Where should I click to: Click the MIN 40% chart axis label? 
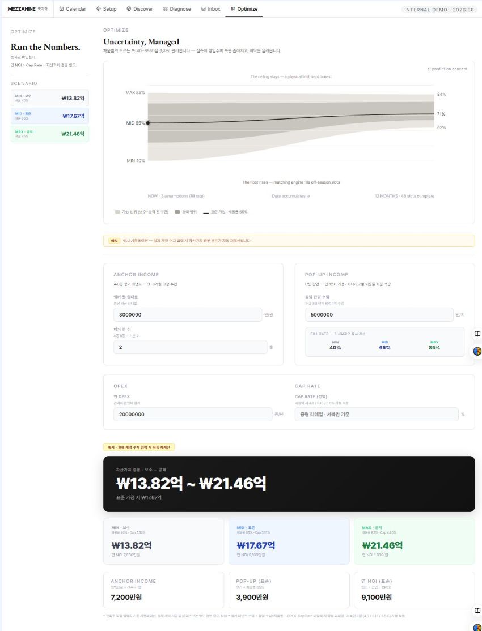(x=136, y=160)
